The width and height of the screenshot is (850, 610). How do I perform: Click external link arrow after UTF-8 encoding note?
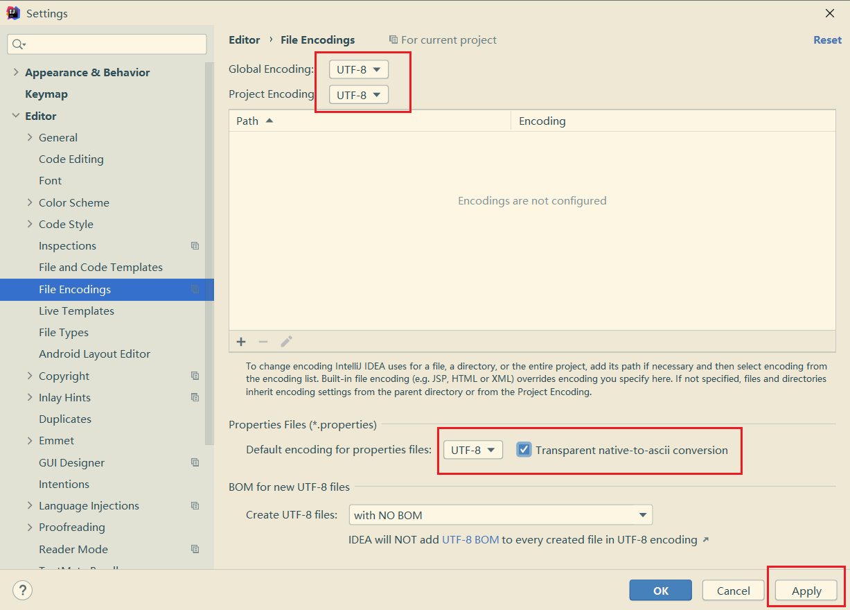pyautogui.click(x=705, y=540)
